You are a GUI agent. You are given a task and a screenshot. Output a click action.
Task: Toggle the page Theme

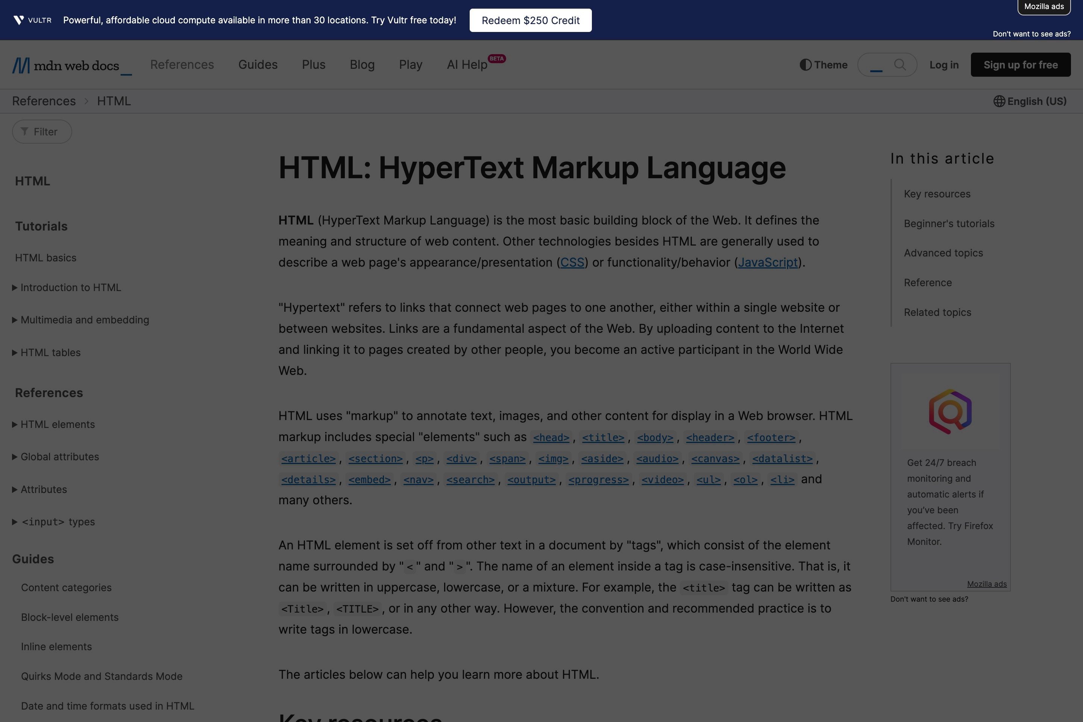tap(823, 64)
